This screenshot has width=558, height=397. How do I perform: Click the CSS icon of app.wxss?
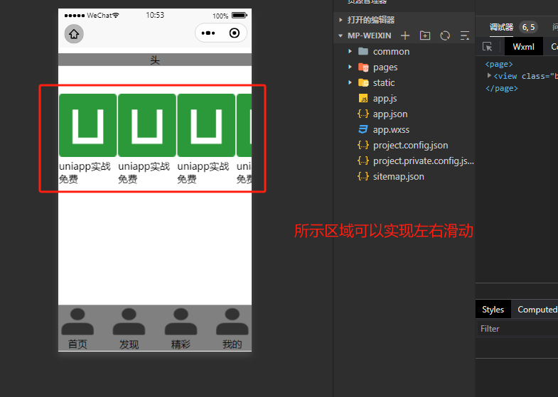(x=363, y=129)
